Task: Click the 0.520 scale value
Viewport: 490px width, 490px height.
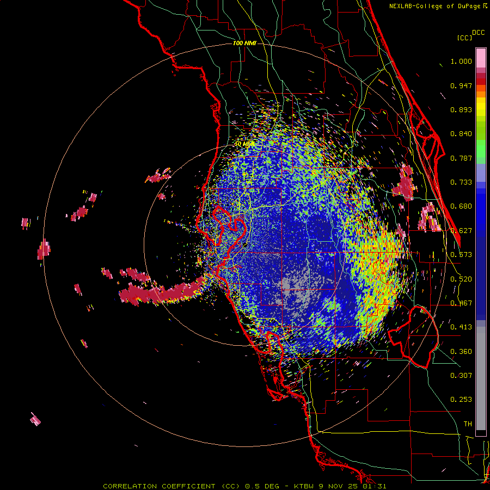Action: (x=461, y=279)
